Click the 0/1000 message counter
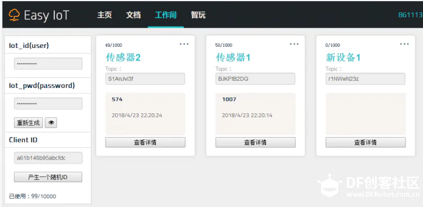Image resolution: width=423 pixels, height=207 pixels. (x=333, y=45)
